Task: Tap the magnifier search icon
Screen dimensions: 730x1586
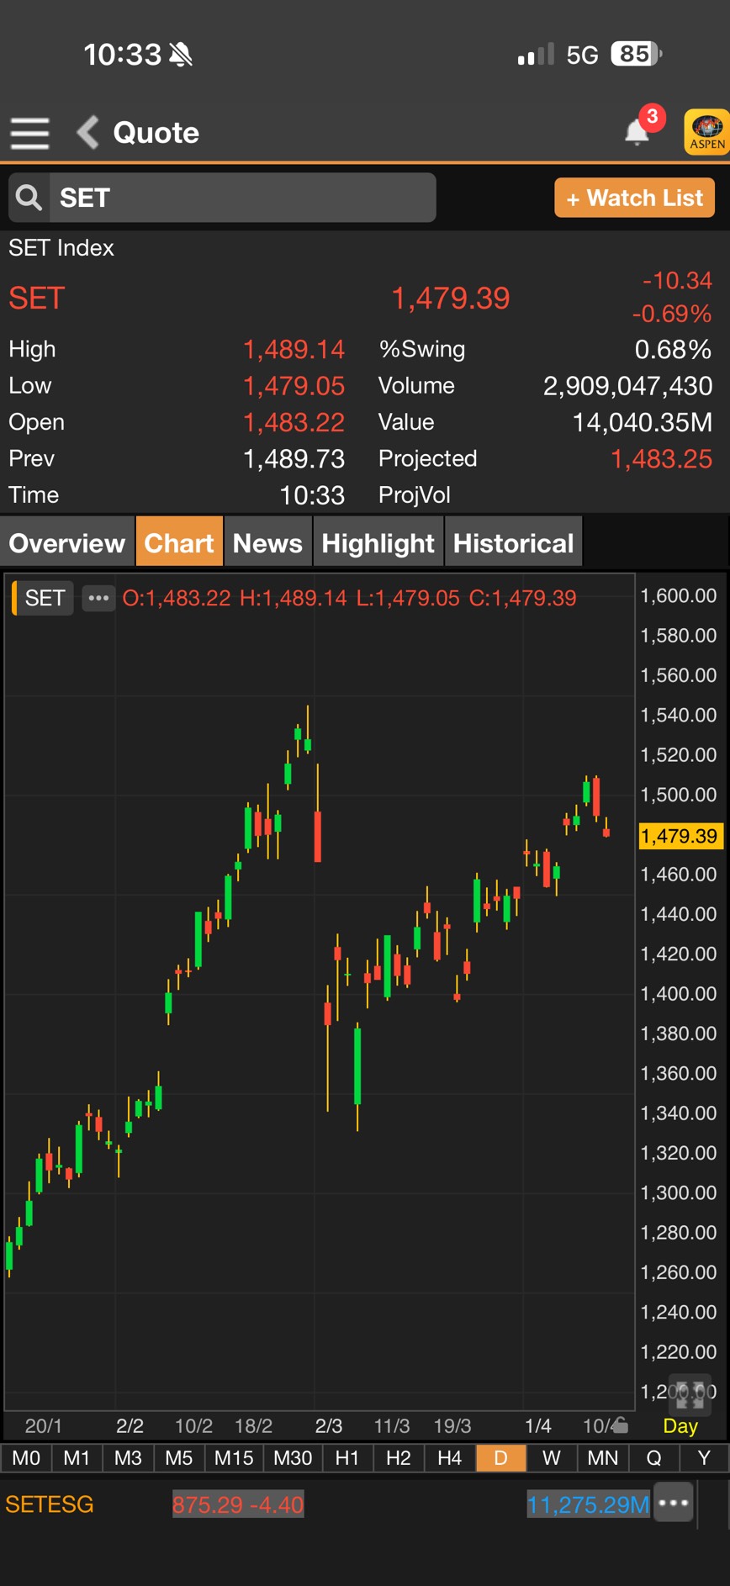Action: click(x=29, y=198)
